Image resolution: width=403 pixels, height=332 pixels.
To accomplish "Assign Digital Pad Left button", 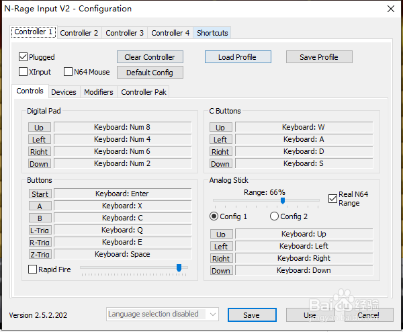I will coord(40,139).
